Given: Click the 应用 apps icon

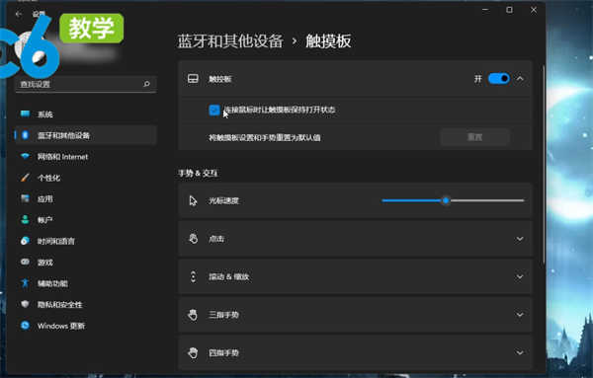Looking at the screenshot, I should (25, 198).
